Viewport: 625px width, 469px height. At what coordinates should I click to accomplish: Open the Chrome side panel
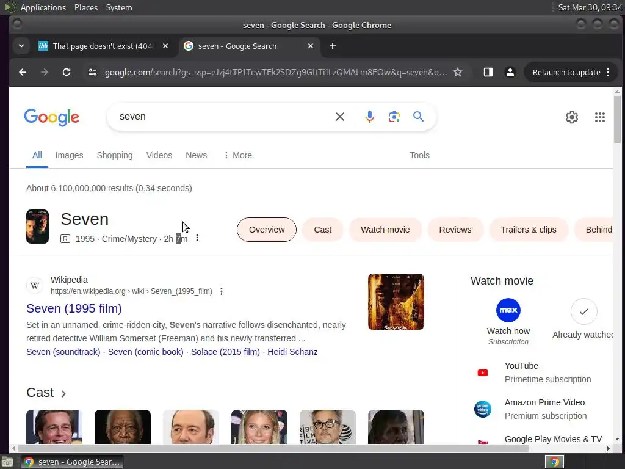[488, 72]
